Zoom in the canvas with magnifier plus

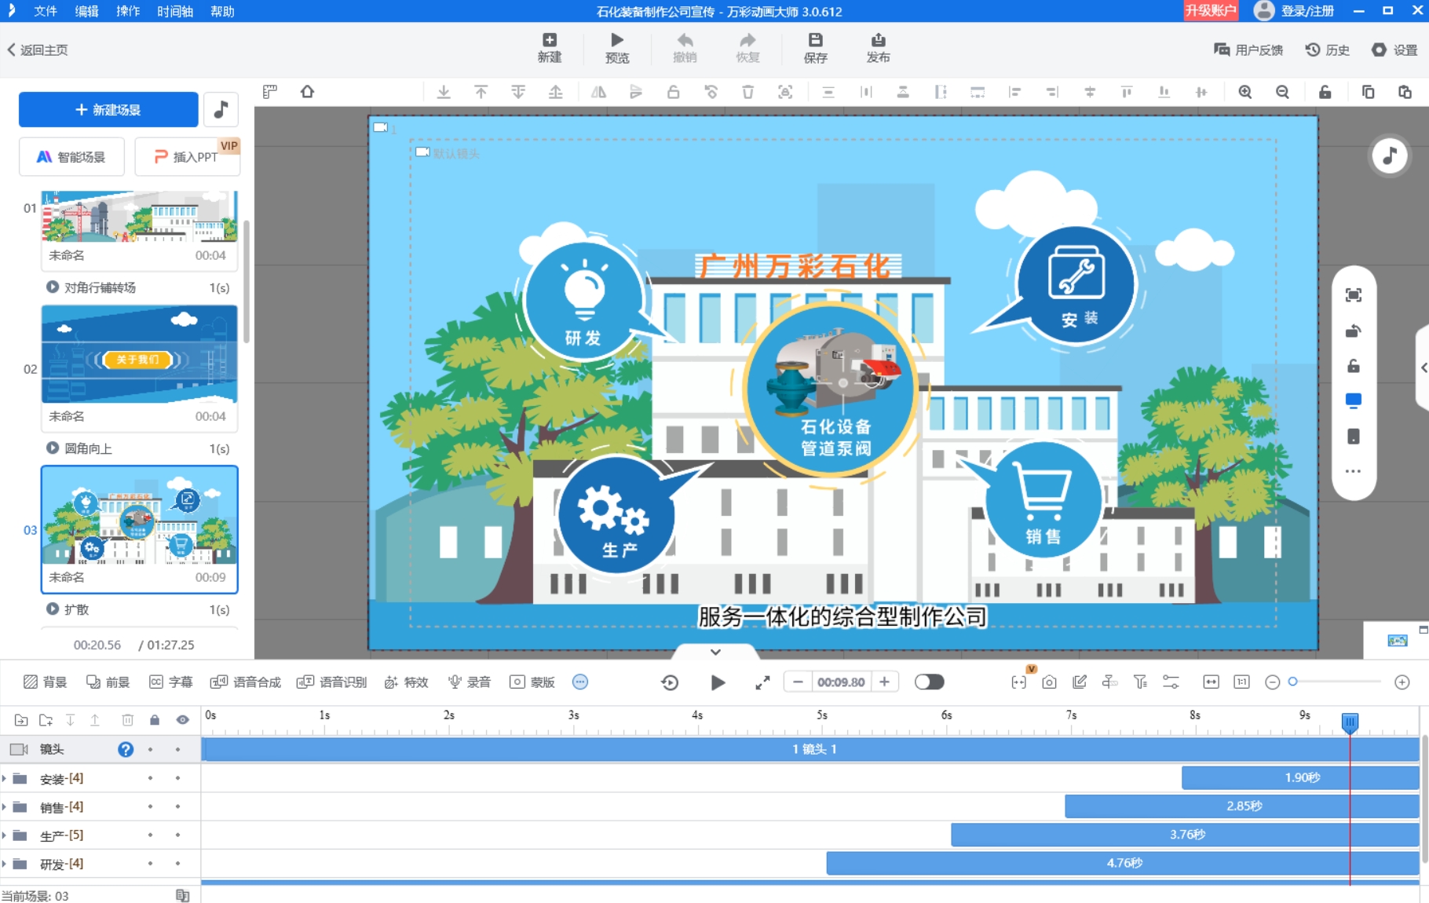[1245, 92]
